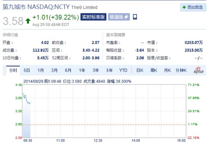Show the 月K monthly chart
The height and width of the screenshot is (143, 209).
[167, 70]
